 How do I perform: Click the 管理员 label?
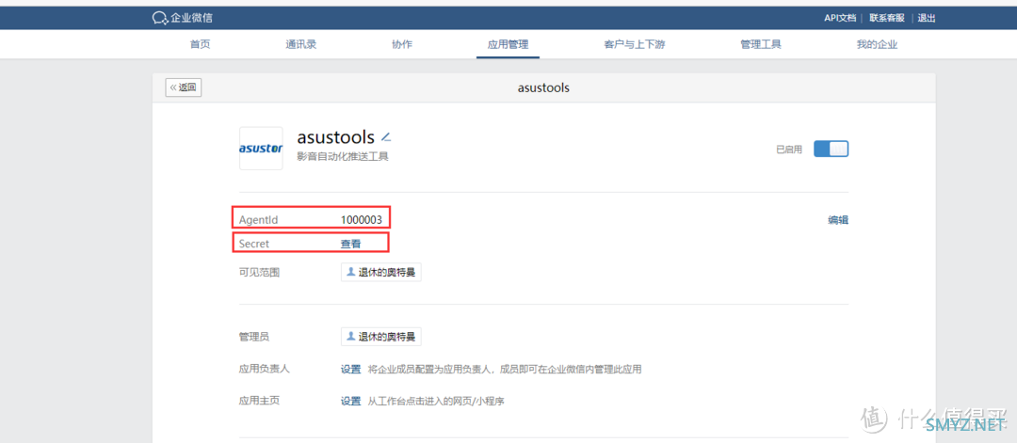pyautogui.click(x=254, y=337)
